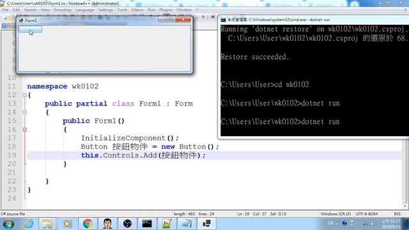Viewport: 409px width, 230px height.
Task: Collapse the namespace block fold marker on line 12
Action: [25, 95]
